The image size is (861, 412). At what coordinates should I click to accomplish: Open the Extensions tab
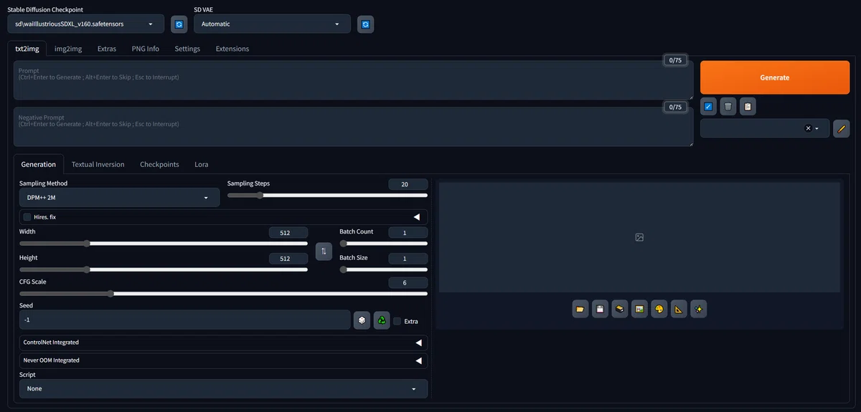click(x=232, y=49)
